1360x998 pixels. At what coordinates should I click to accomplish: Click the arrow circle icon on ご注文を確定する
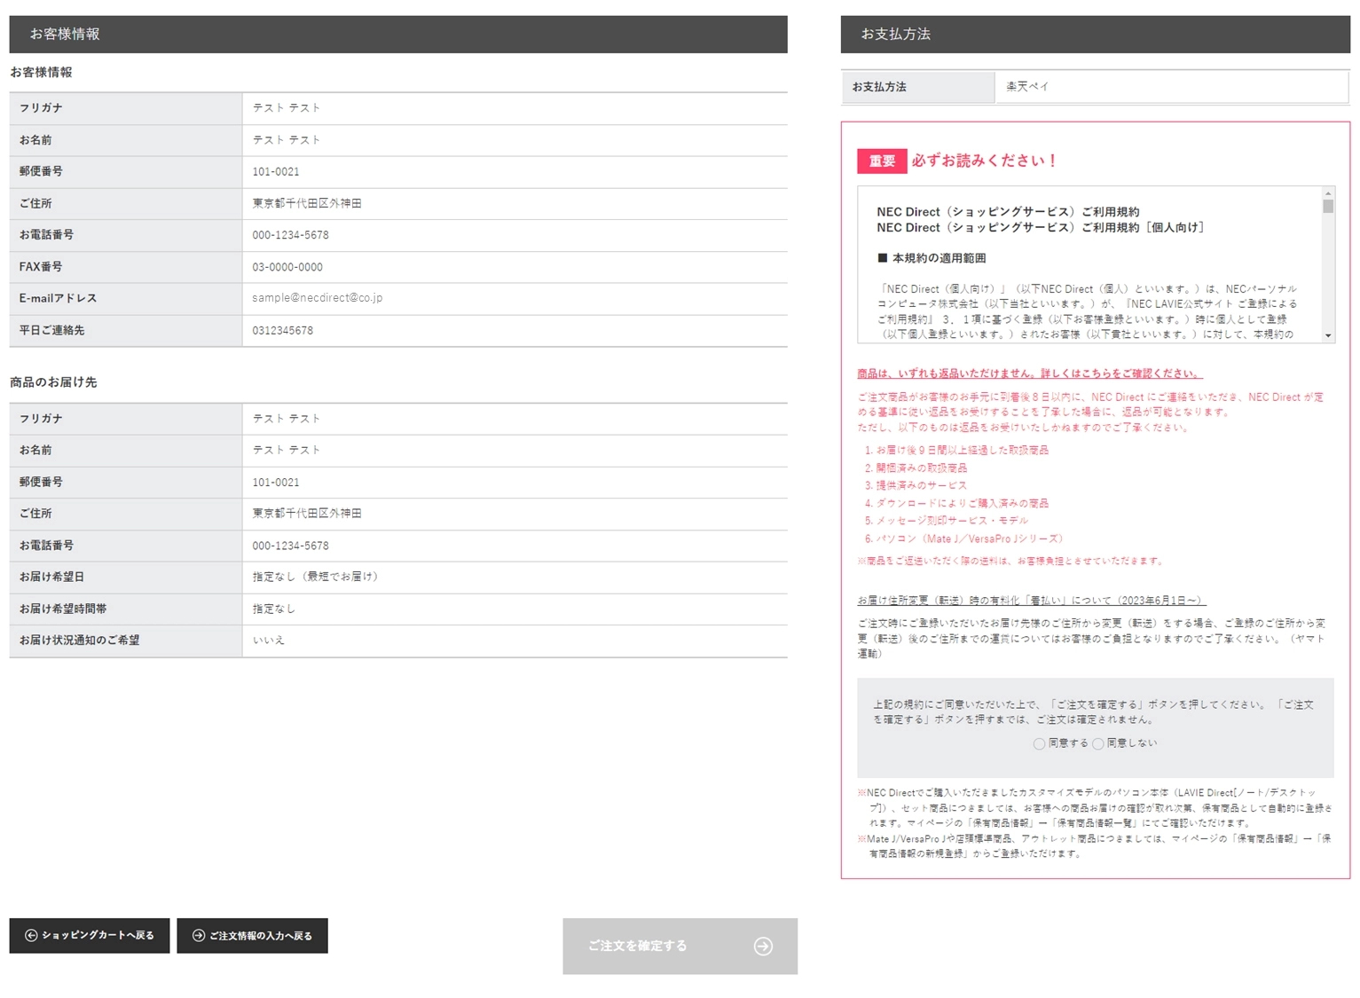(x=763, y=947)
